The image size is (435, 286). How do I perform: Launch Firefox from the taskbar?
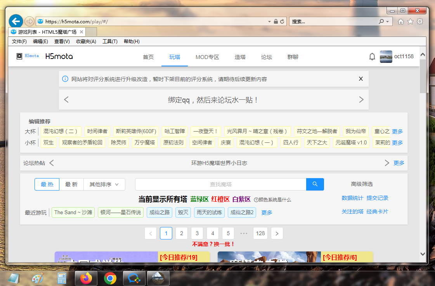[x=86, y=278]
